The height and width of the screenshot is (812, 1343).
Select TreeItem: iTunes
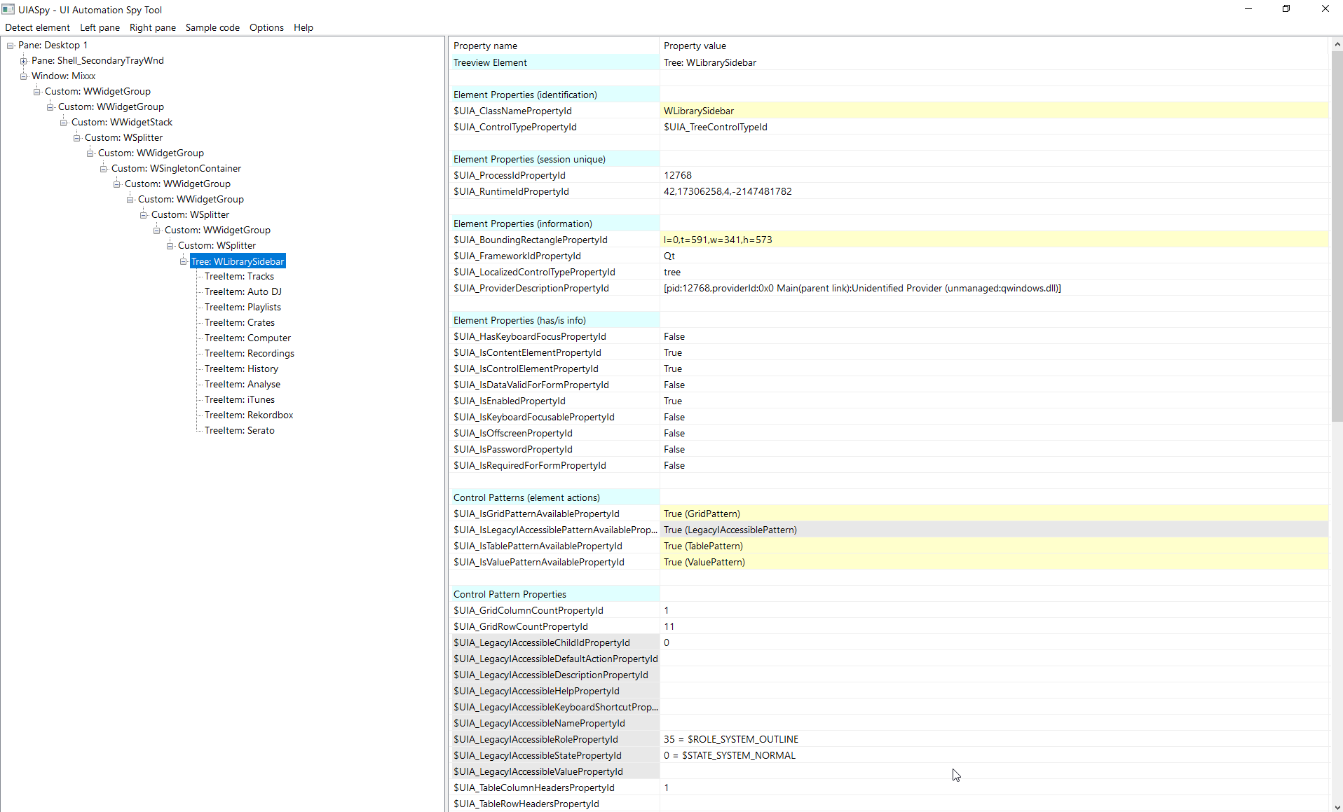pyautogui.click(x=239, y=400)
